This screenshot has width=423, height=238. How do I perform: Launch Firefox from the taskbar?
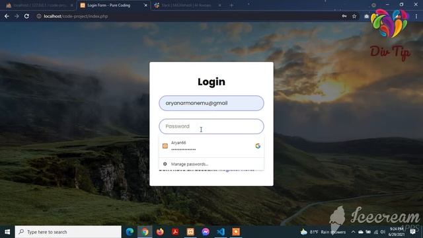coord(160,232)
